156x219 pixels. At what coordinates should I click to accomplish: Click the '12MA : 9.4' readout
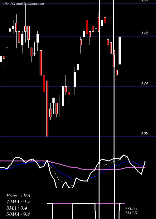pos(18,202)
